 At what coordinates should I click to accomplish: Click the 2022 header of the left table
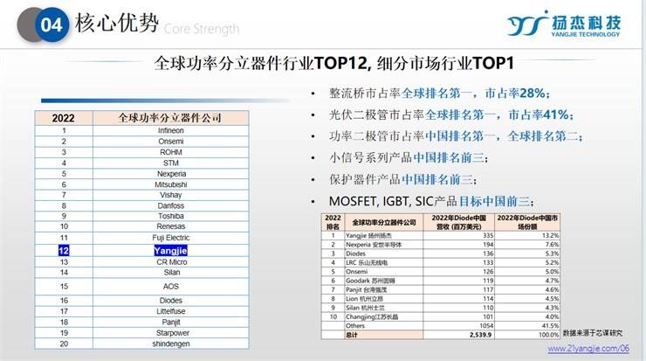pyautogui.click(x=63, y=118)
